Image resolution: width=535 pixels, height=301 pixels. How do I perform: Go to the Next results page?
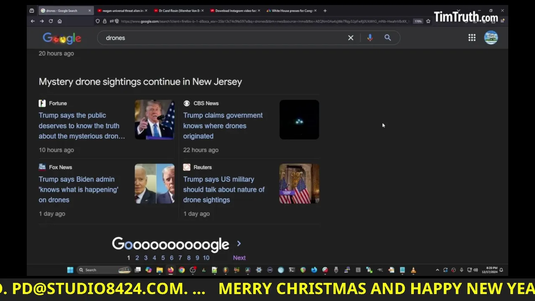coord(239,258)
